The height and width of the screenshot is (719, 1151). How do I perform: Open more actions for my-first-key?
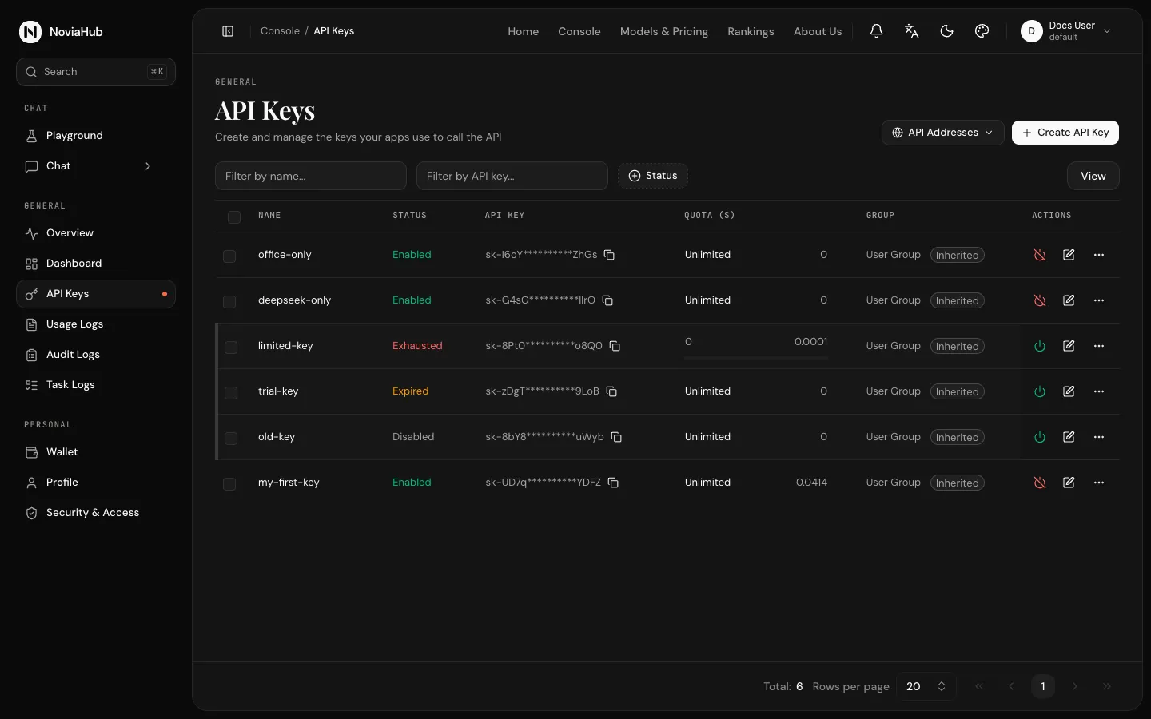[1099, 483]
